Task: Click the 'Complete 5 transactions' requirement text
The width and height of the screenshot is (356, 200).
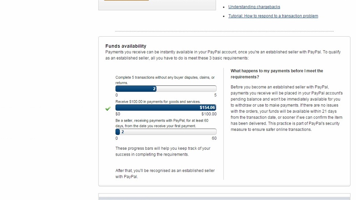Action: tap(165, 80)
